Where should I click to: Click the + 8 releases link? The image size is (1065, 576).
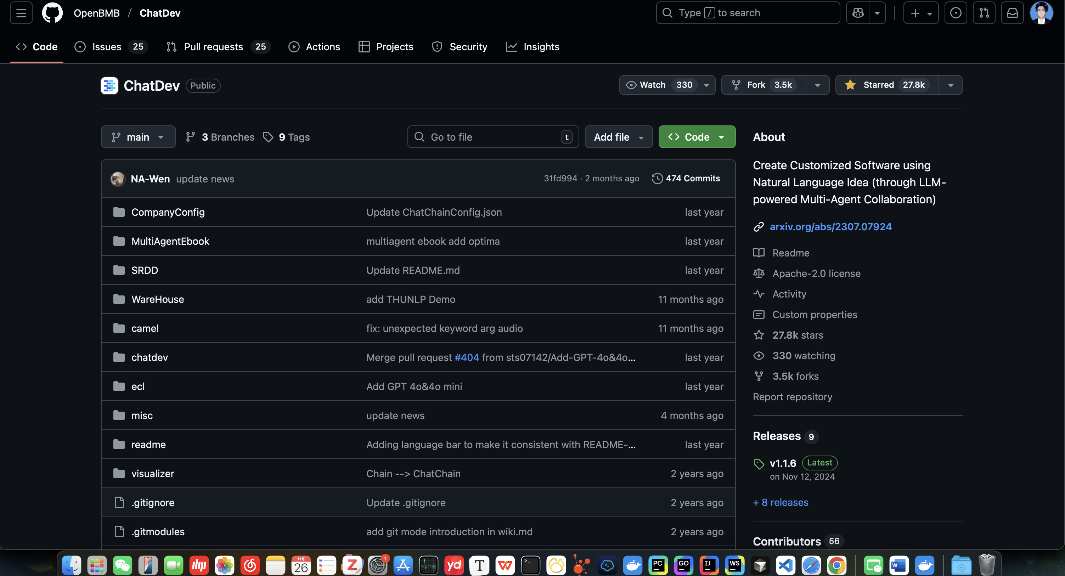781,502
